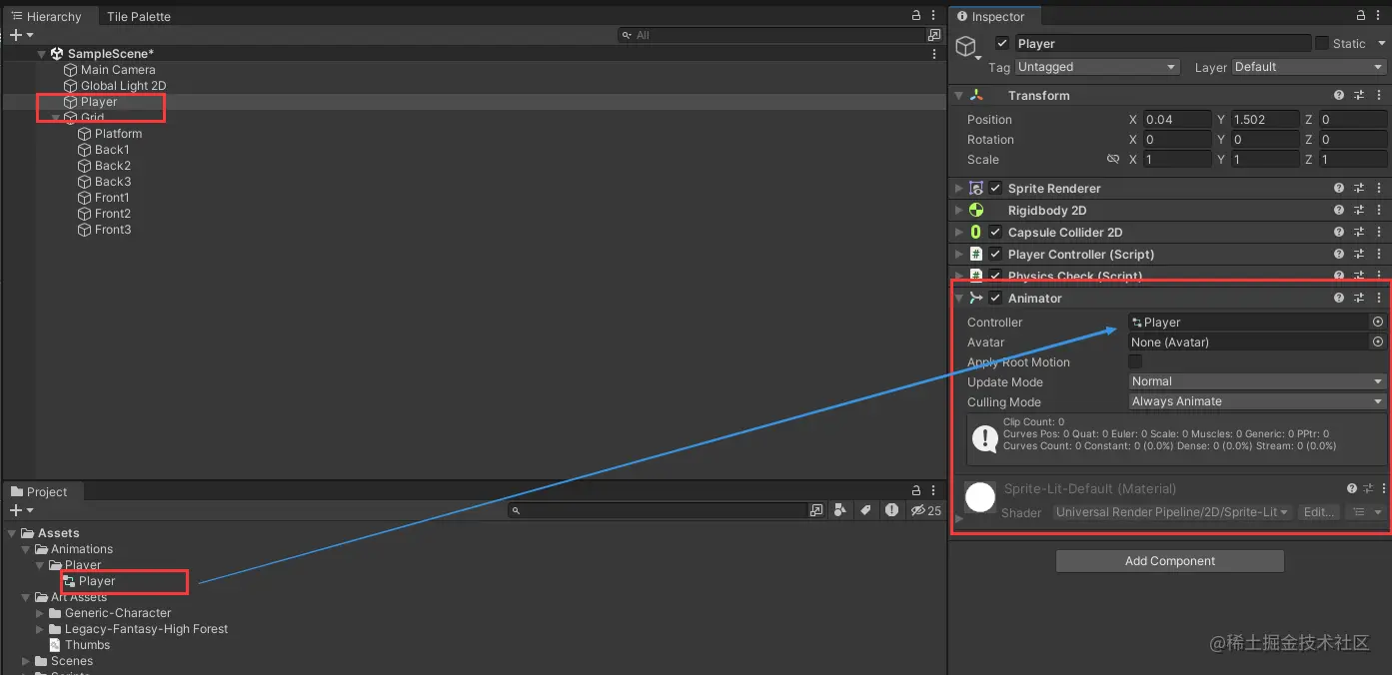The image size is (1392, 675).
Task: Open Animator component preset settings icon
Action: (1359, 299)
